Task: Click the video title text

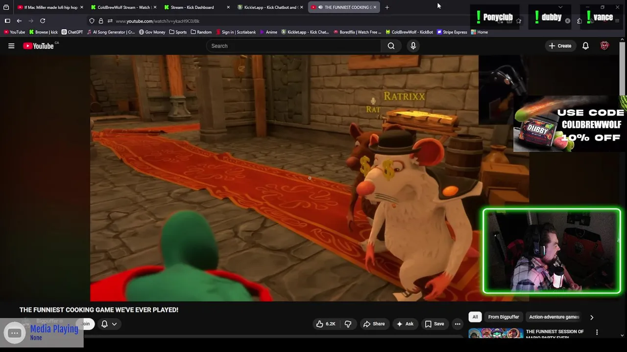Action: tap(99, 310)
